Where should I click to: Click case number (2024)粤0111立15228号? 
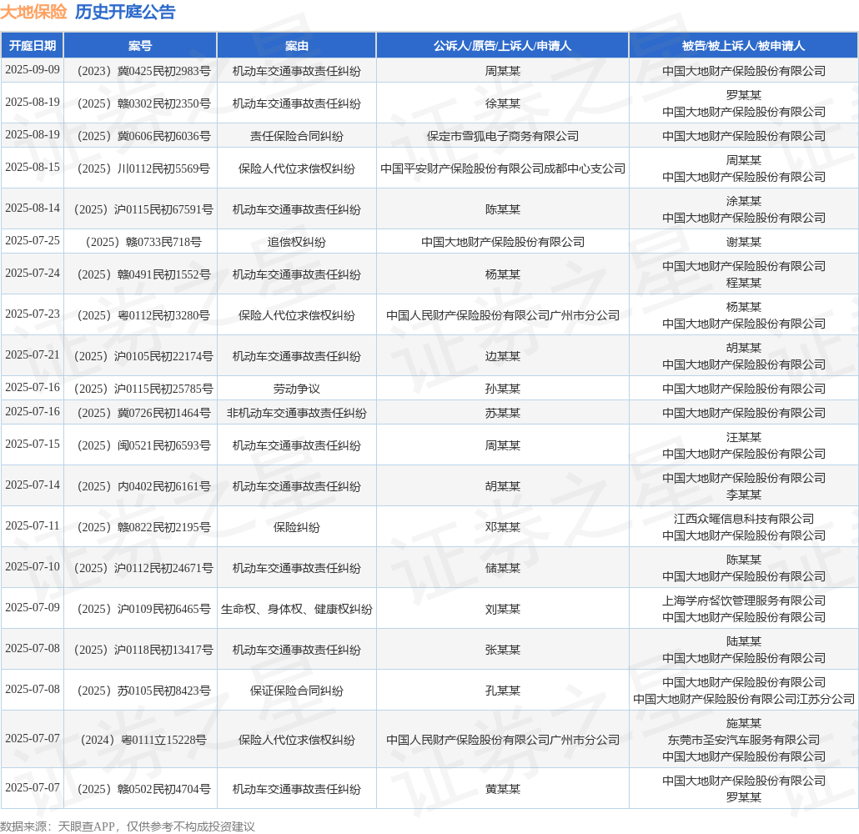tap(140, 740)
